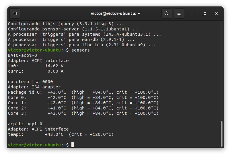The width and height of the screenshot is (231, 156).
Task: Close the terminal window
Action: point(216,13)
